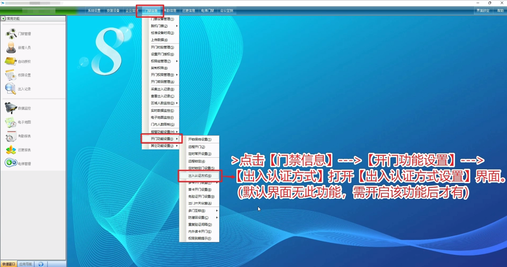Open the 门禁管理 sidebar icon
The width and height of the screenshot is (507, 267).
tap(11, 34)
